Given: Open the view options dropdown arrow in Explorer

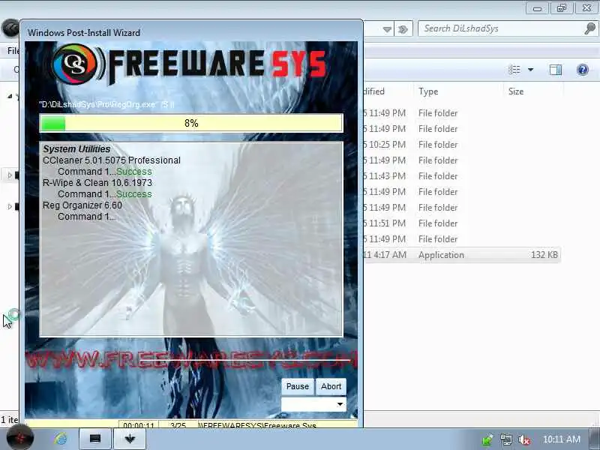Looking at the screenshot, I should tap(531, 70).
